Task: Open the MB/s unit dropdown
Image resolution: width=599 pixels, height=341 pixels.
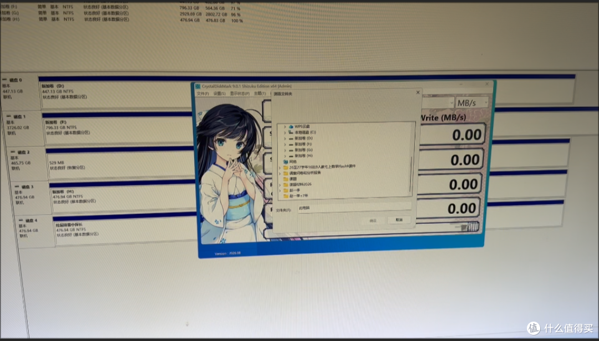Action: pyautogui.click(x=472, y=103)
